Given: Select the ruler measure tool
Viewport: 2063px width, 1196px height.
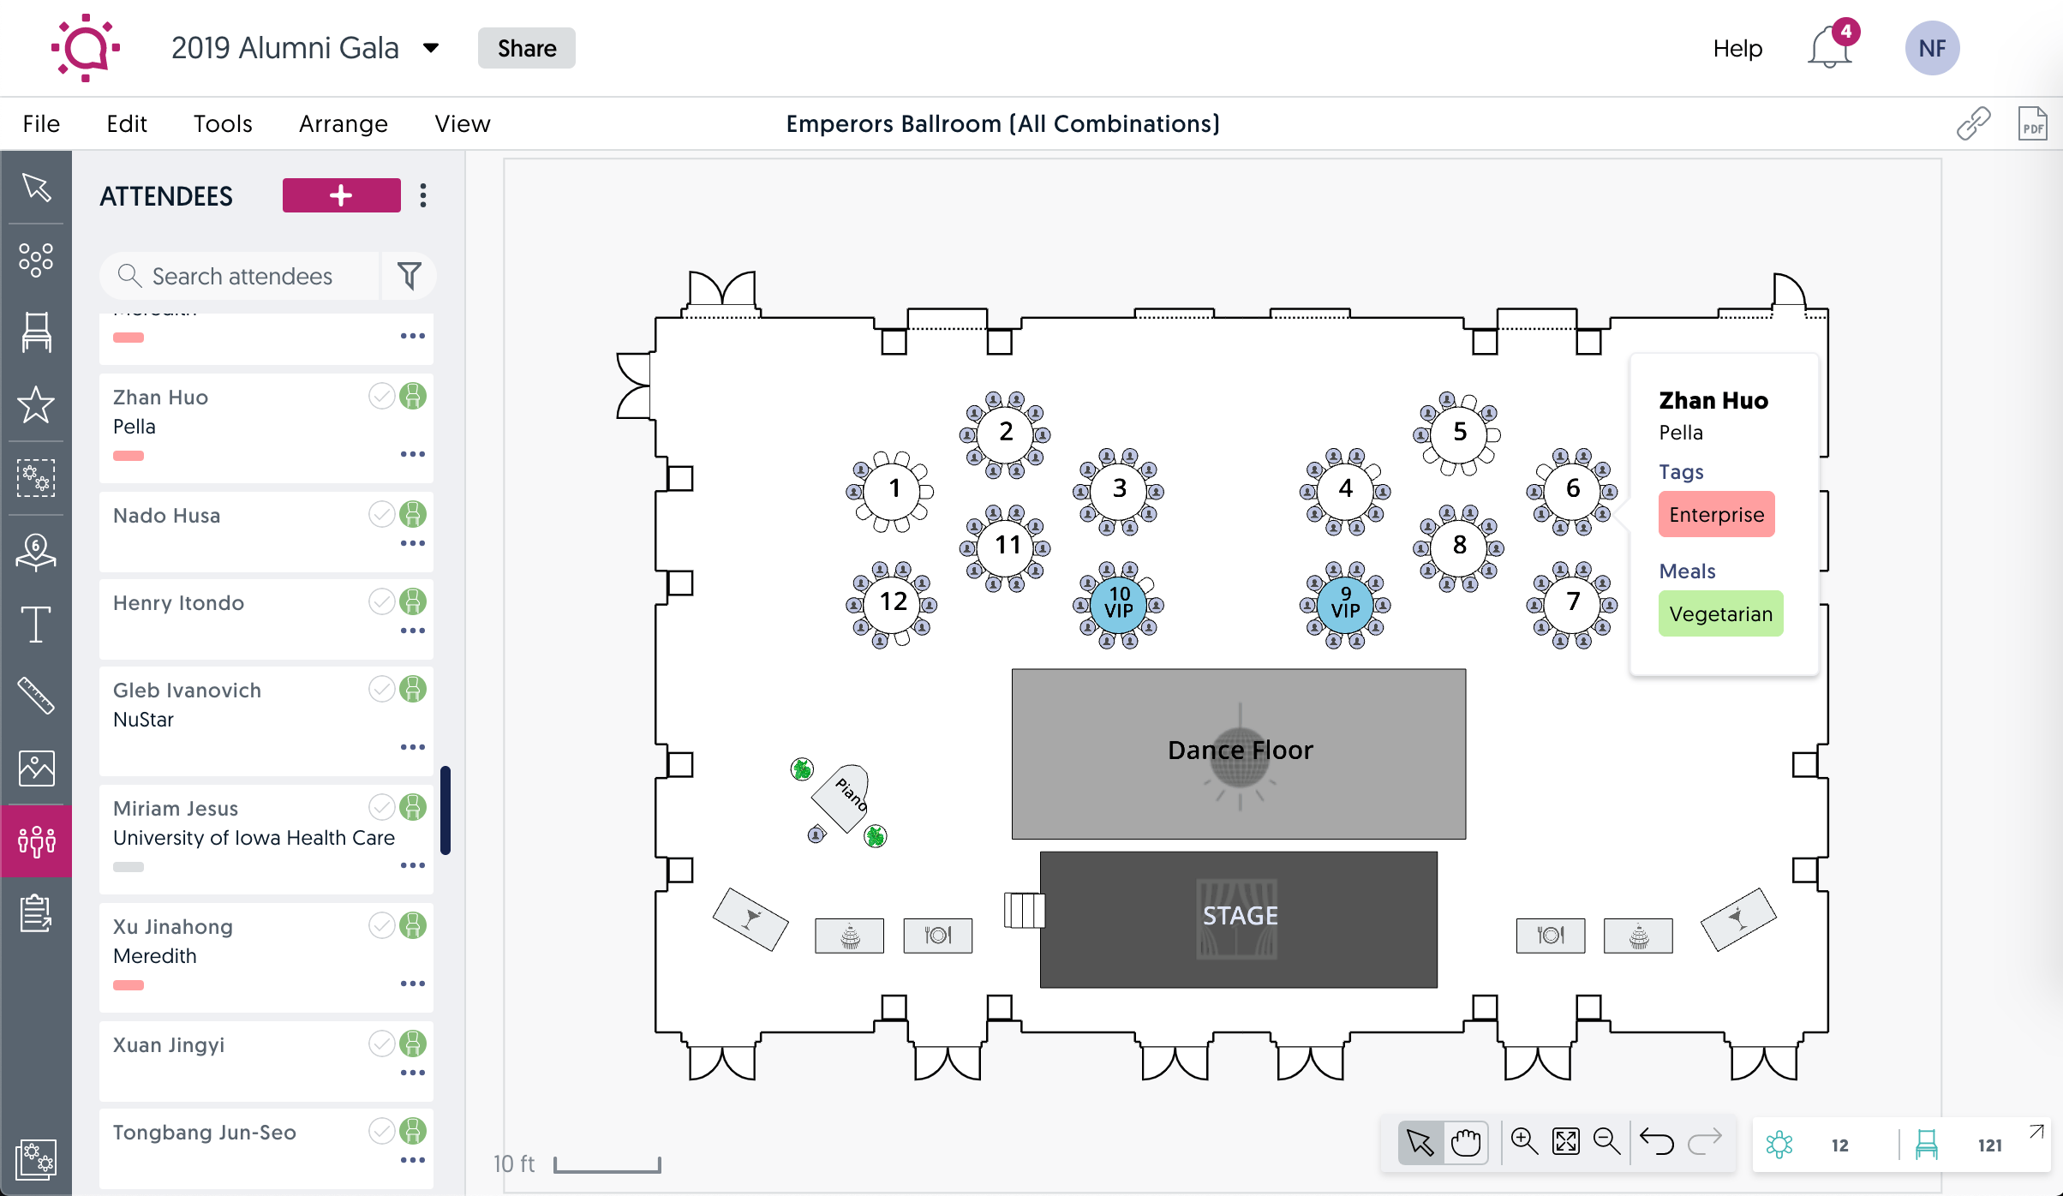Looking at the screenshot, I should 36,696.
